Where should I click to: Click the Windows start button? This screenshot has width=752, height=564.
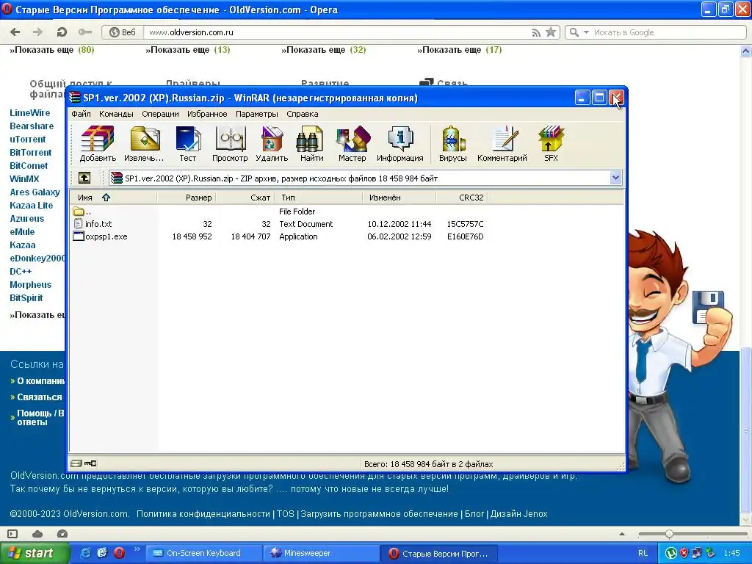34,553
